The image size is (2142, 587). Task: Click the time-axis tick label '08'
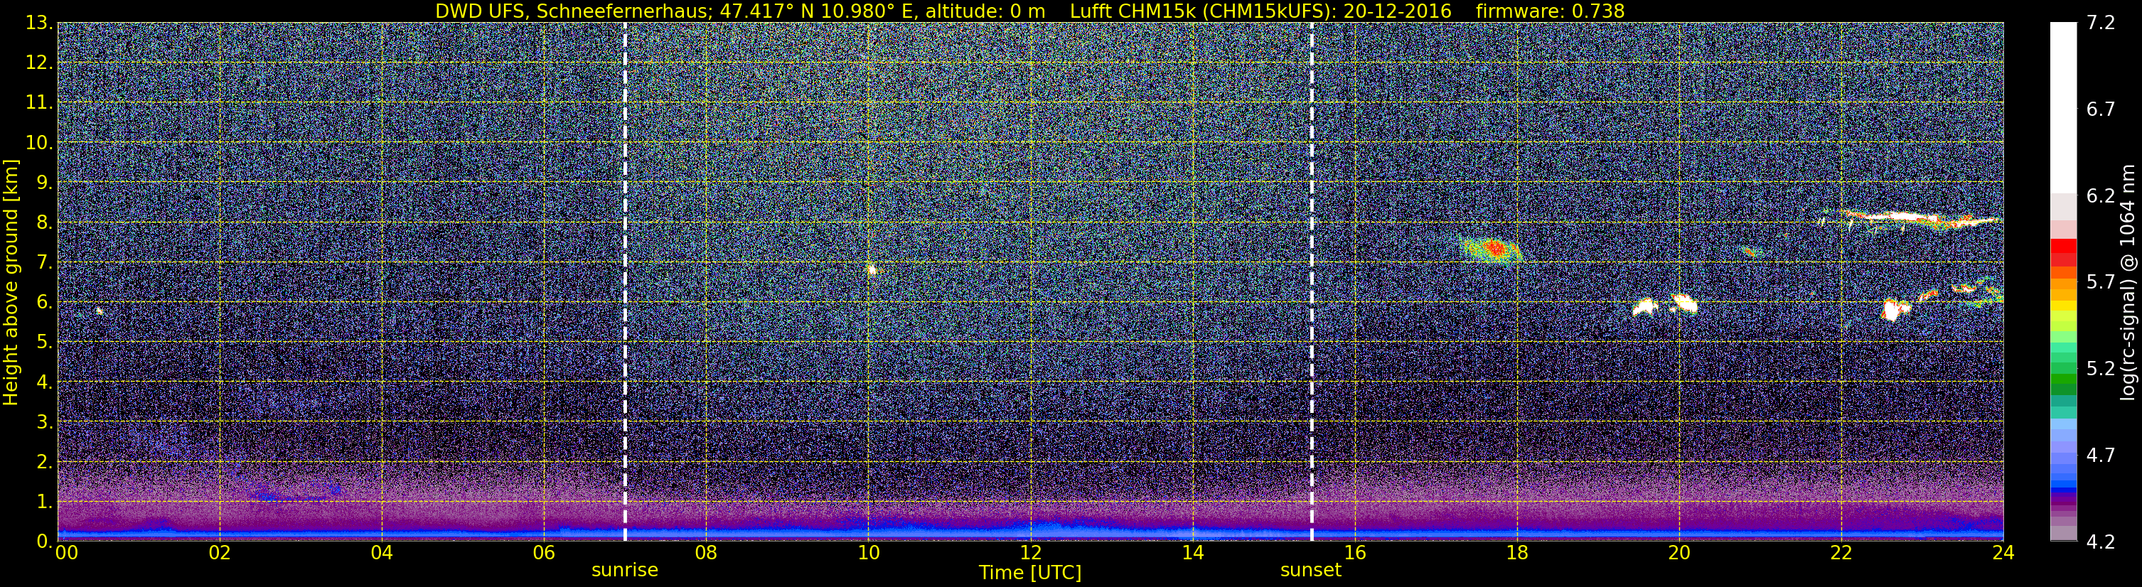(705, 553)
